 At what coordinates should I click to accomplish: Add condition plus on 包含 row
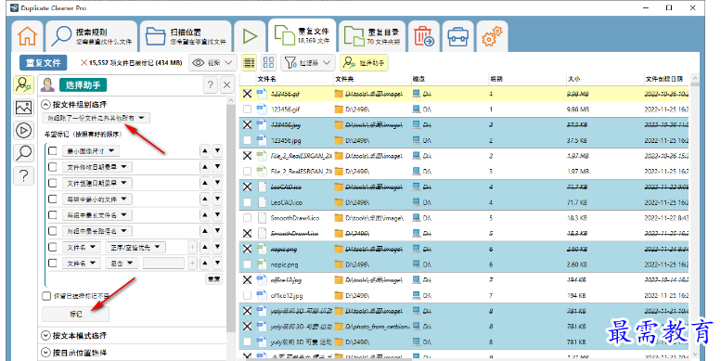[192, 263]
